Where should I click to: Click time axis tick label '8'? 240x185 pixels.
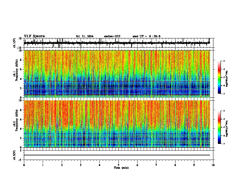[175, 165]
